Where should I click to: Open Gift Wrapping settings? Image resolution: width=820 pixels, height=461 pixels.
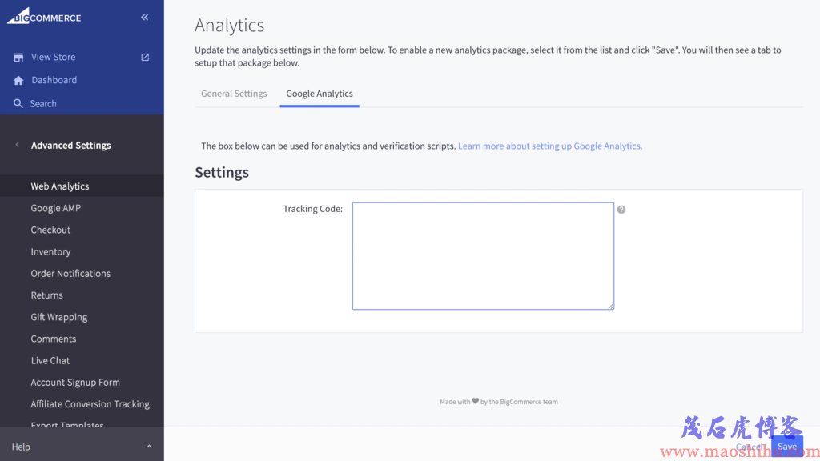tap(58, 317)
